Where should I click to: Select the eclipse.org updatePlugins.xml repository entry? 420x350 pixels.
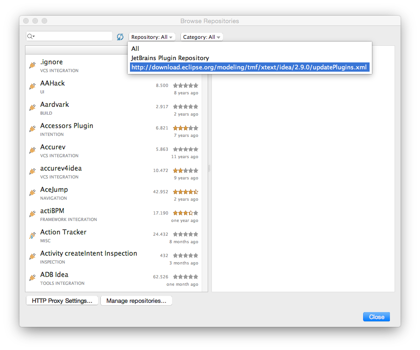coord(249,67)
